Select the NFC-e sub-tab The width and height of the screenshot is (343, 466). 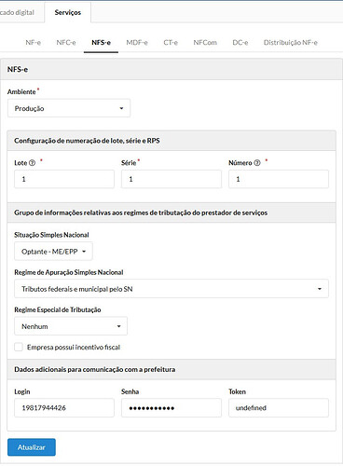click(x=66, y=43)
